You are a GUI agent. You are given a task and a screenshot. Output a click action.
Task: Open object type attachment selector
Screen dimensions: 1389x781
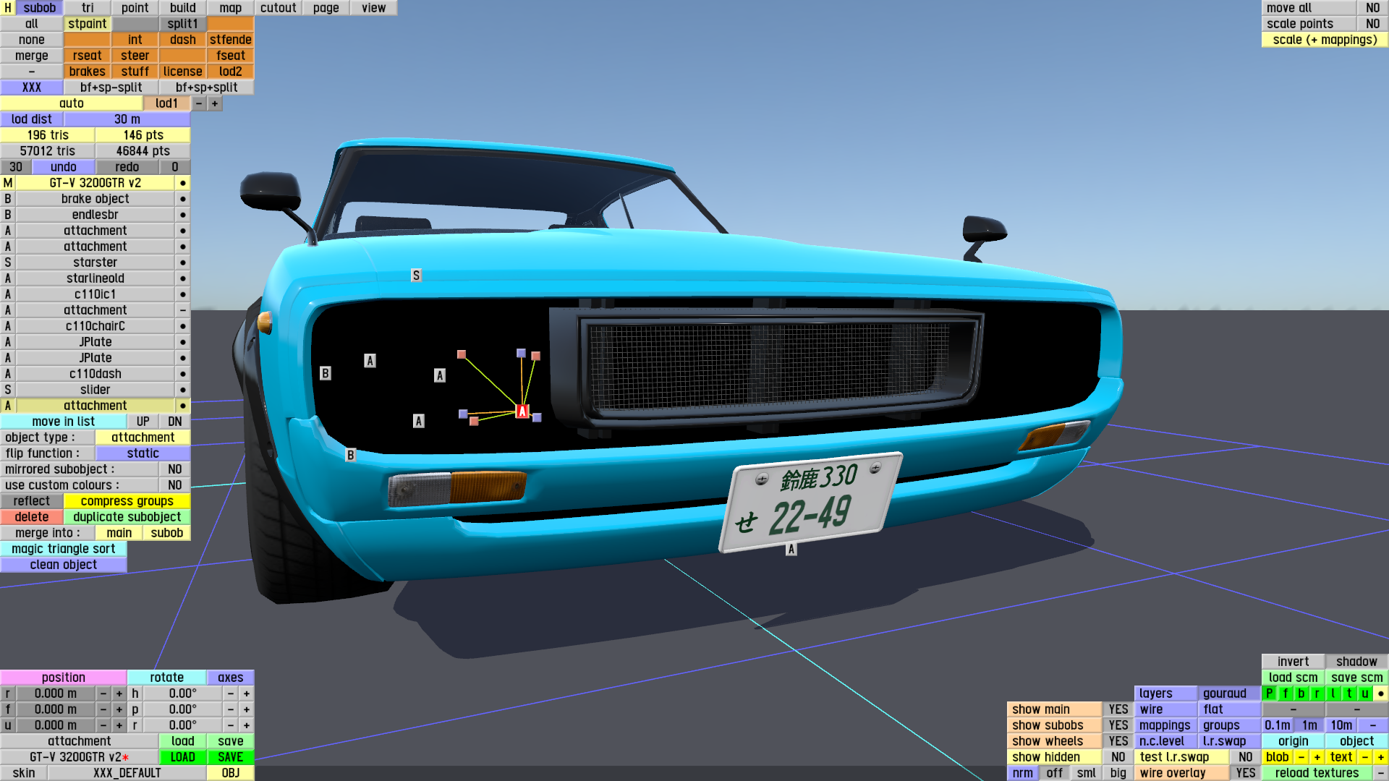(x=143, y=438)
